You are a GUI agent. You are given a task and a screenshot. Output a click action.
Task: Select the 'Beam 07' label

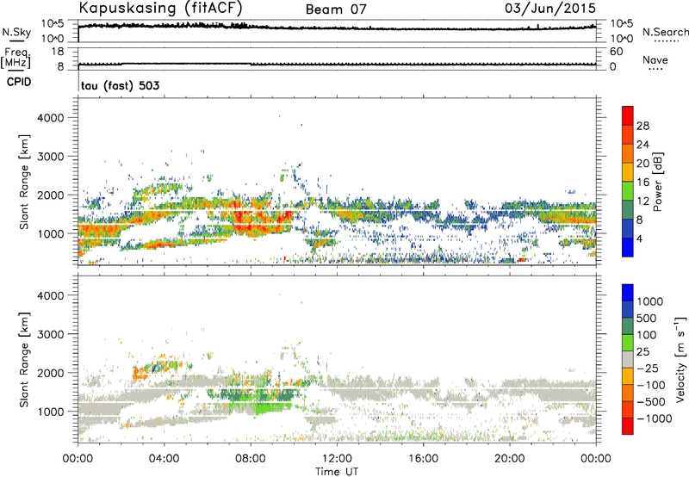coord(336,9)
